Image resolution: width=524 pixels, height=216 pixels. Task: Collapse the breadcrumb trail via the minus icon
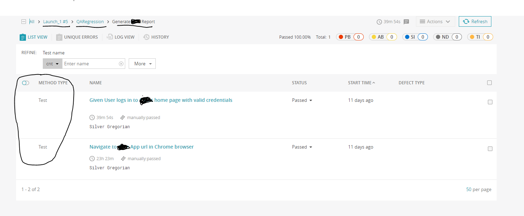click(23, 21)
